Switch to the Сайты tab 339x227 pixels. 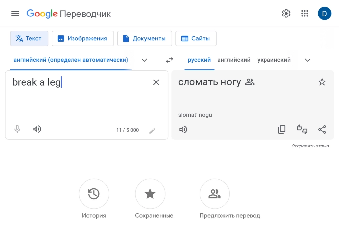[196, 38]
